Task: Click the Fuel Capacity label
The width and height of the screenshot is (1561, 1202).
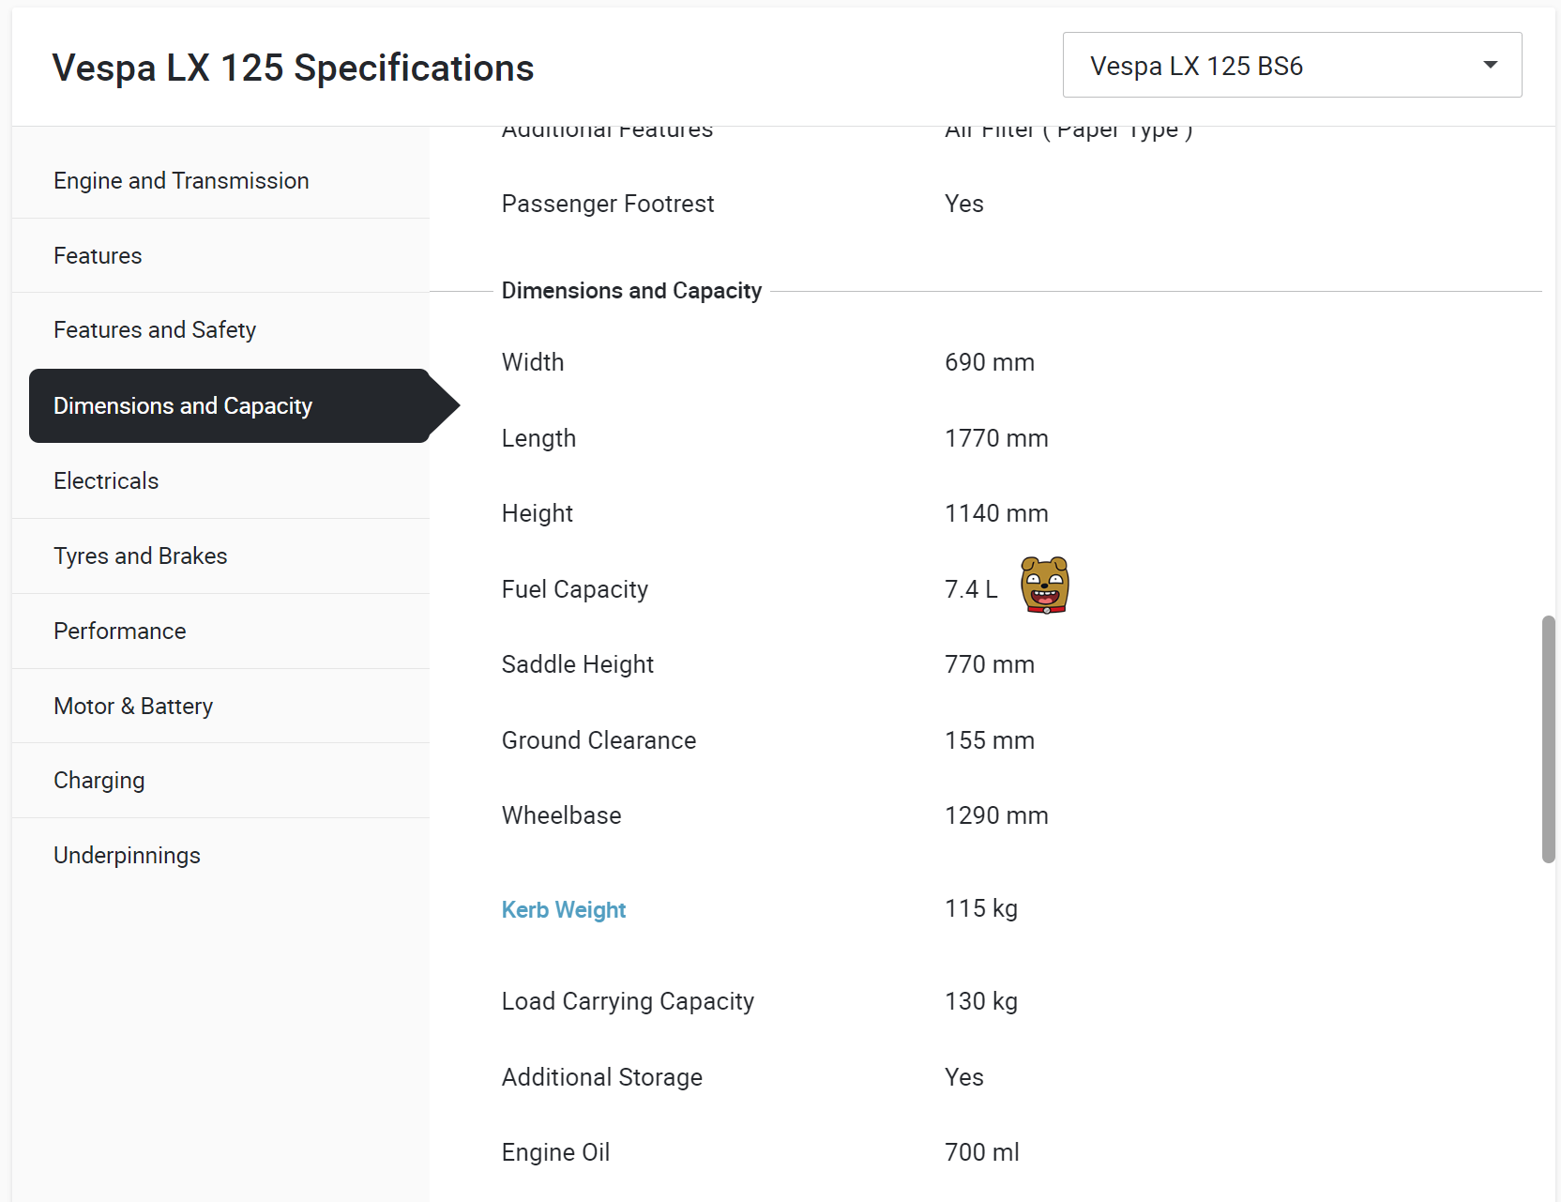Action: coord(575,589)
